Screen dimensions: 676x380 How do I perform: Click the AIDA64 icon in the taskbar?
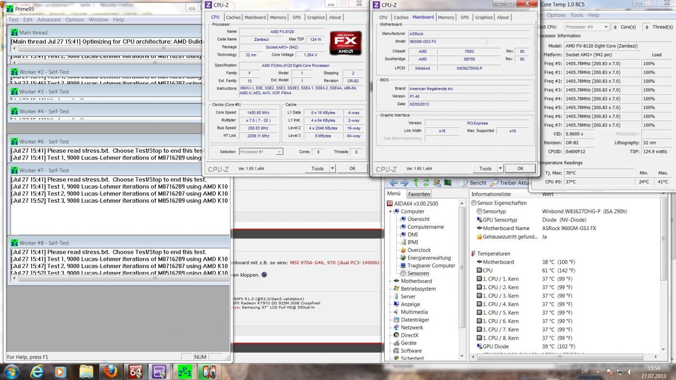135,371
